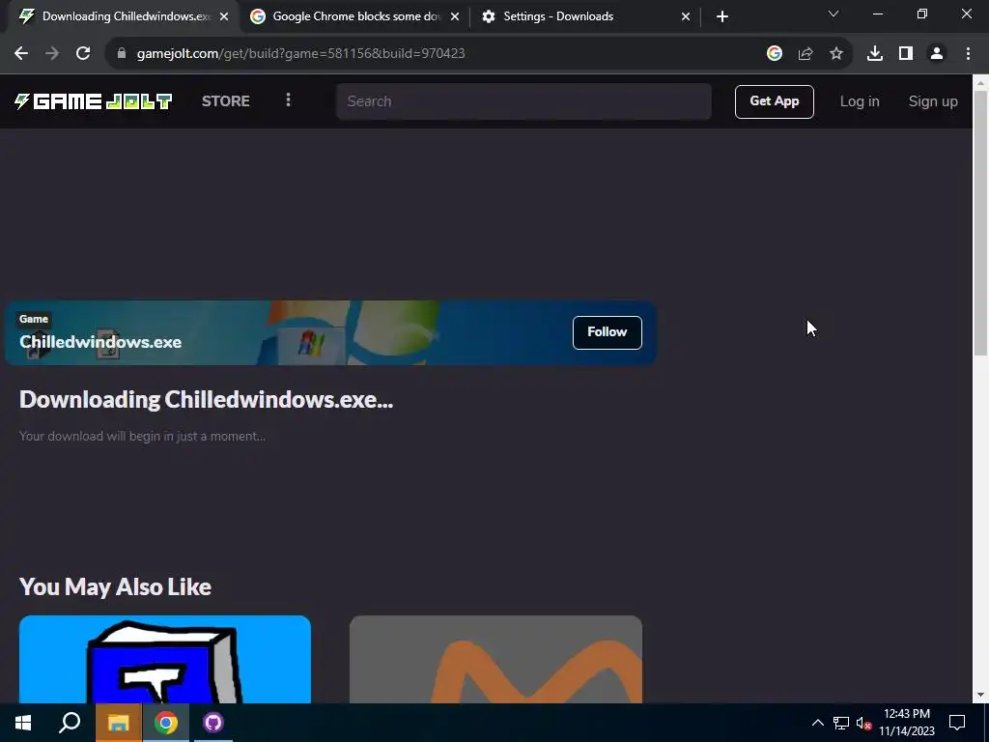The height and width of the screenshot is (742, 989).
Task: Click "Your download will begin" message
Action: coord(143,436)
